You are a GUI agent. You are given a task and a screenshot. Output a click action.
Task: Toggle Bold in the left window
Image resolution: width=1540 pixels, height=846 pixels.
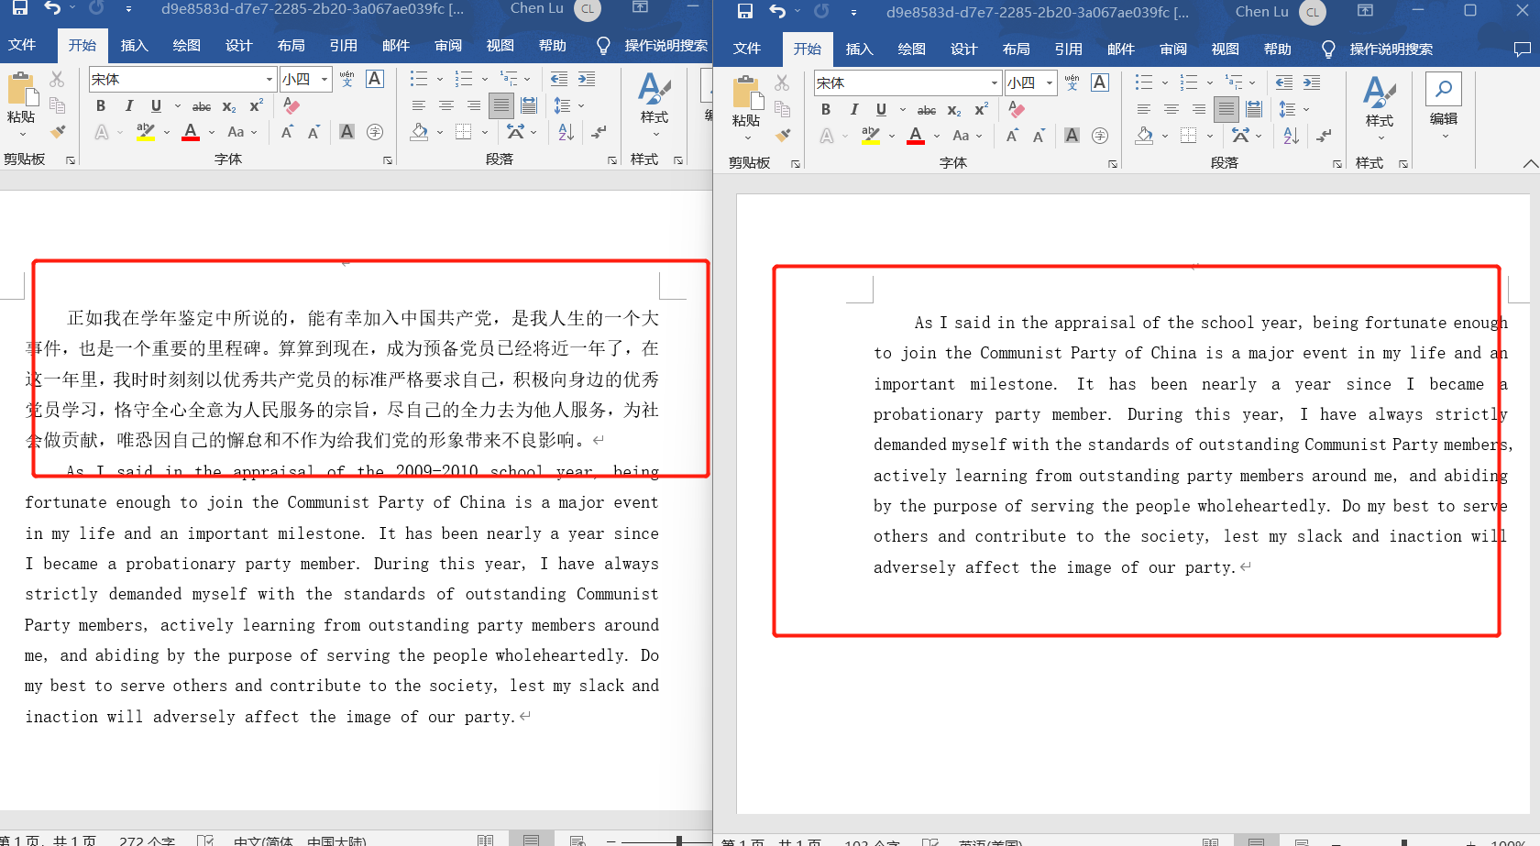coord(101,106)
